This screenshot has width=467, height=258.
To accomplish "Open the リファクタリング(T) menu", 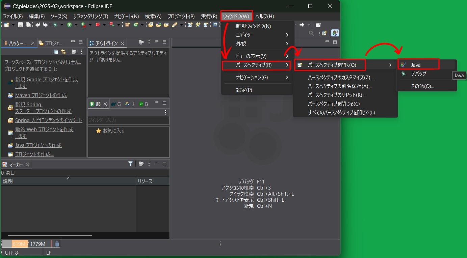I will (x=90, y=16).
